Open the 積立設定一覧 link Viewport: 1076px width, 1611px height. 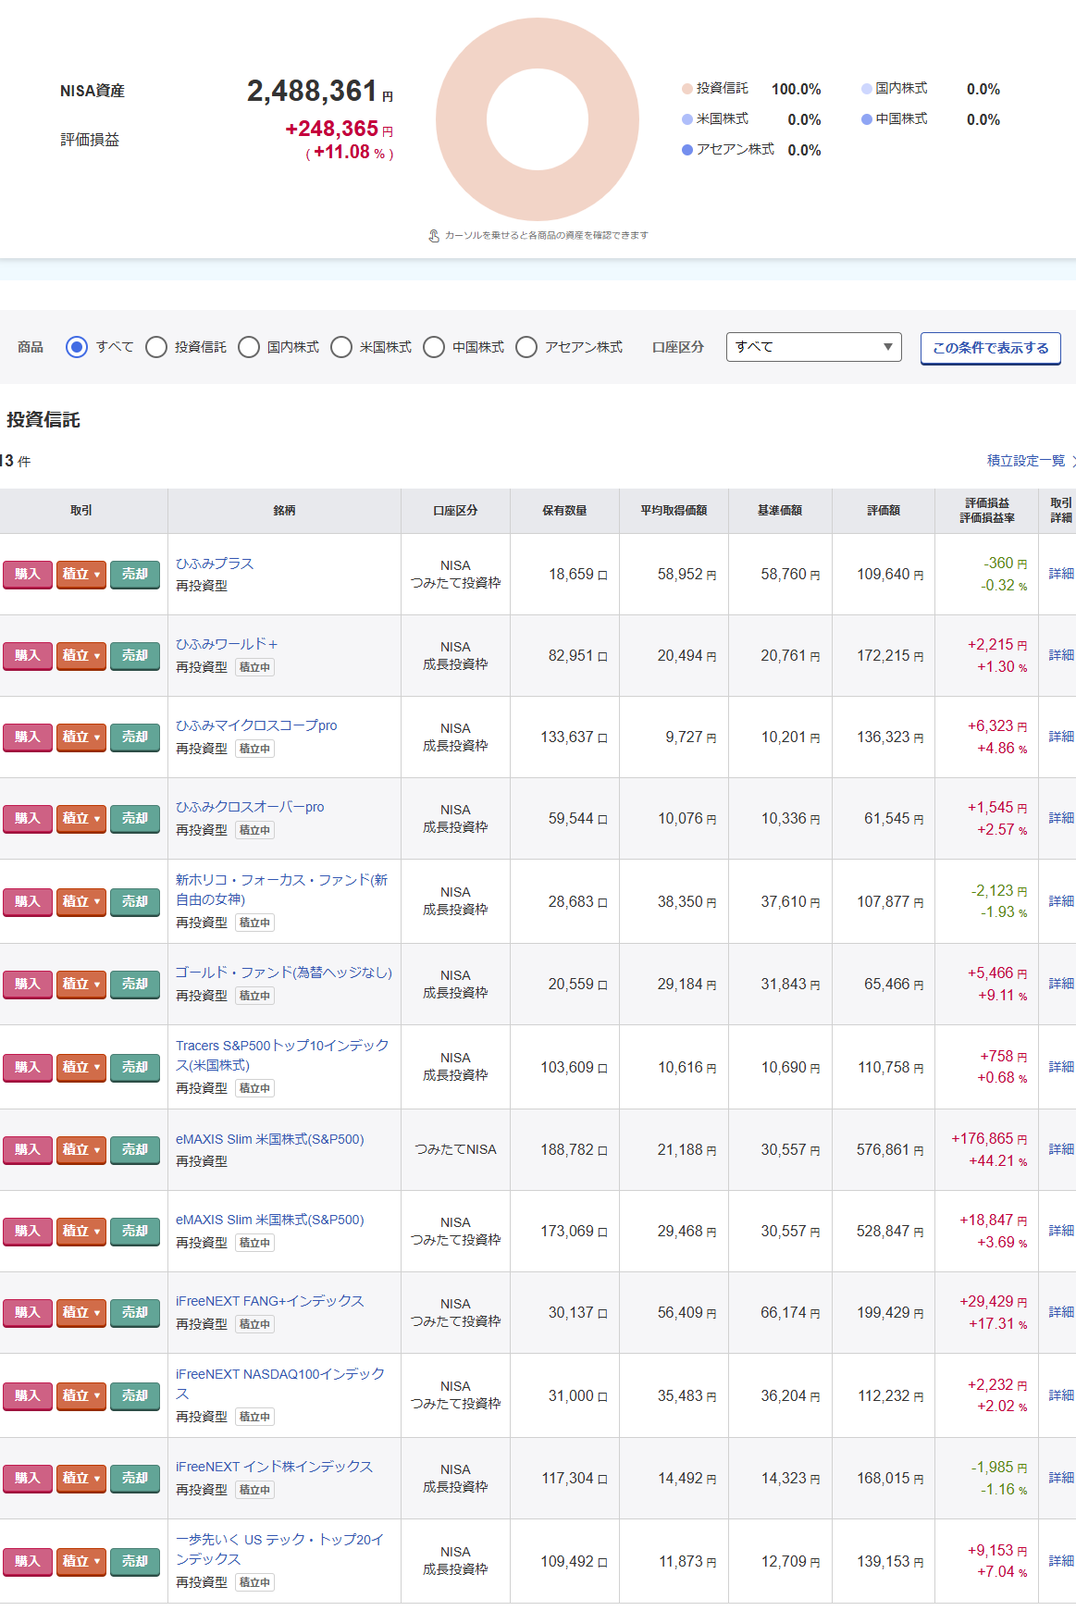[1026, 461]
